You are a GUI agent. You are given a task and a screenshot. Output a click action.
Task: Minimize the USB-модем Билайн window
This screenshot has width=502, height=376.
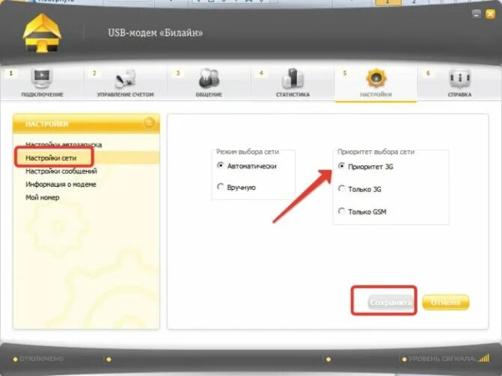click(x=477, y=14)
